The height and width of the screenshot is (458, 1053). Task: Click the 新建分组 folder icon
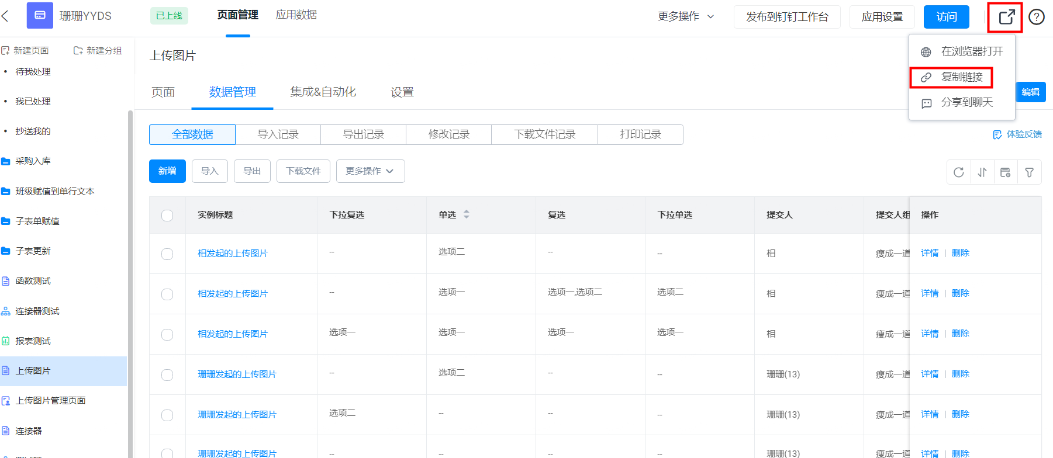78,51
